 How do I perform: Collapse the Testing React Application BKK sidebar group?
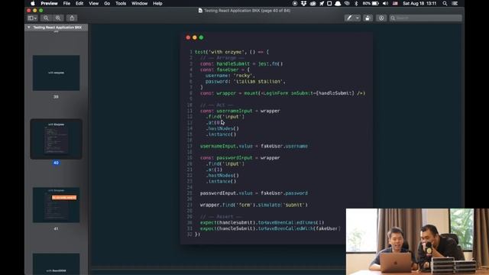[x=29, y=27]
